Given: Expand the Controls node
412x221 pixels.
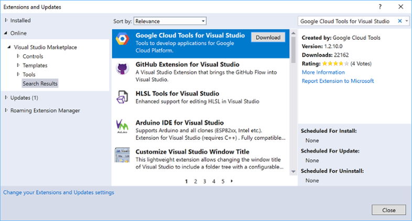Looking at the screenshot, I should point(18,56).
